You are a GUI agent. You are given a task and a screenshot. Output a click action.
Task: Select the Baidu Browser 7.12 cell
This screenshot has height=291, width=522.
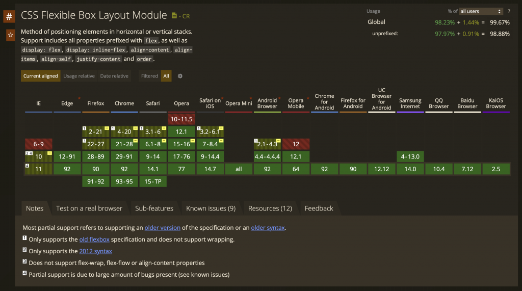[x=467, y=169]
